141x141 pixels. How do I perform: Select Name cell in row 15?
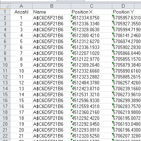[x=52, y=94]
